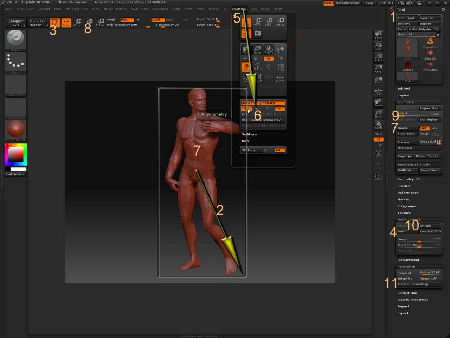Open the Preferences menu
450x338 pixels.
160,9
